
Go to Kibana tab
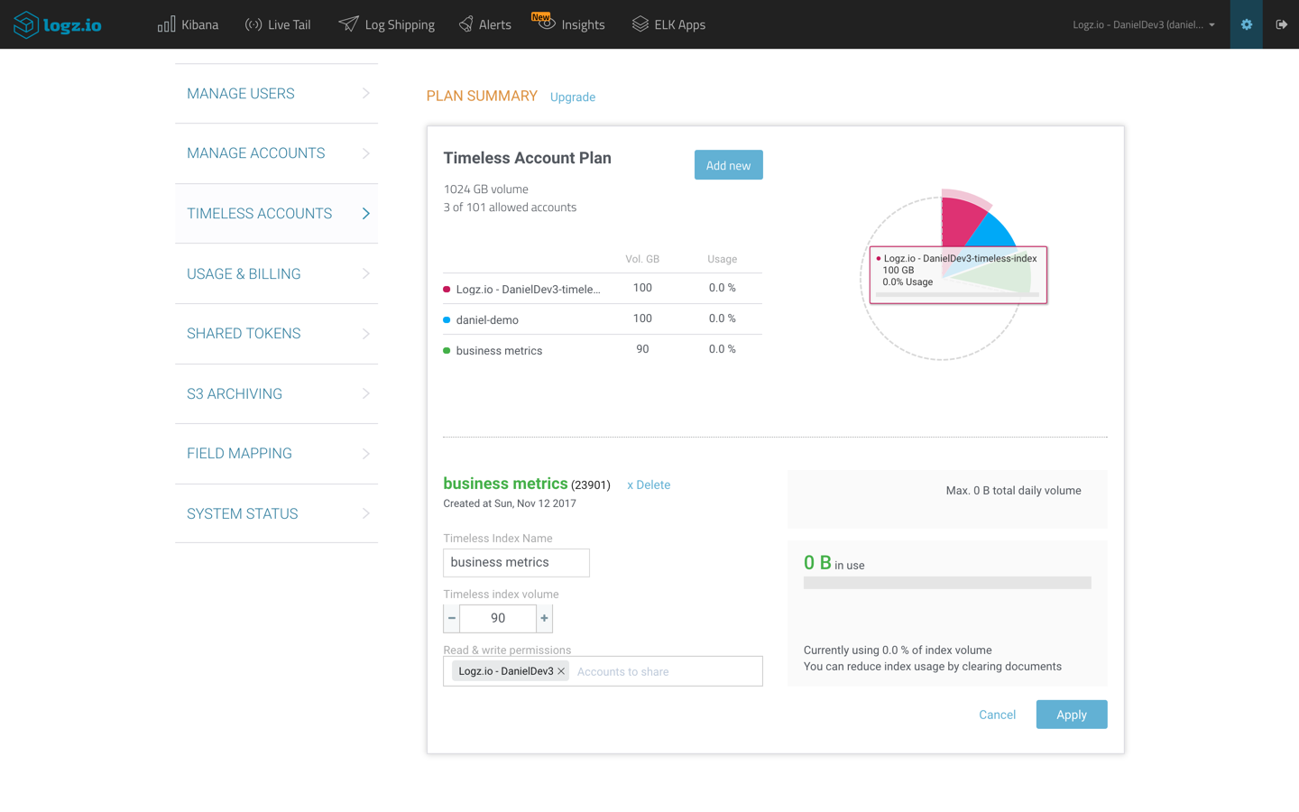point(189,24)
